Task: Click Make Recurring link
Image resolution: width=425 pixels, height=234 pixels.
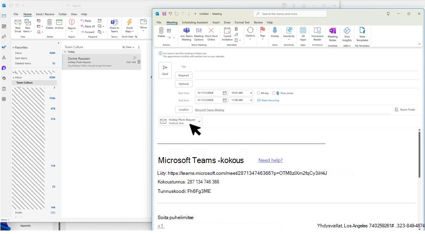Action: 268,100
